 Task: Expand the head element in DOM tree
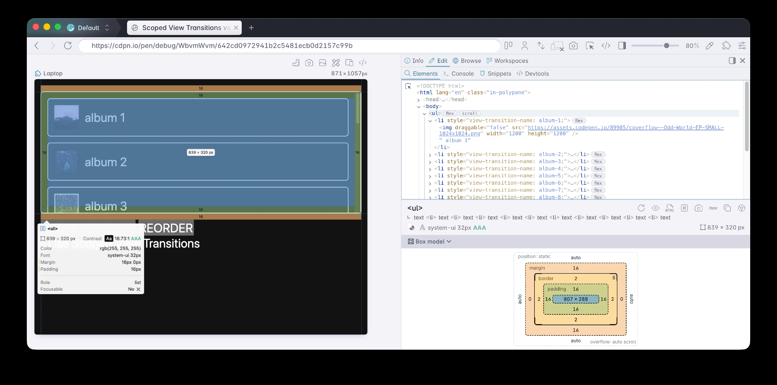(x=418, y=100)
